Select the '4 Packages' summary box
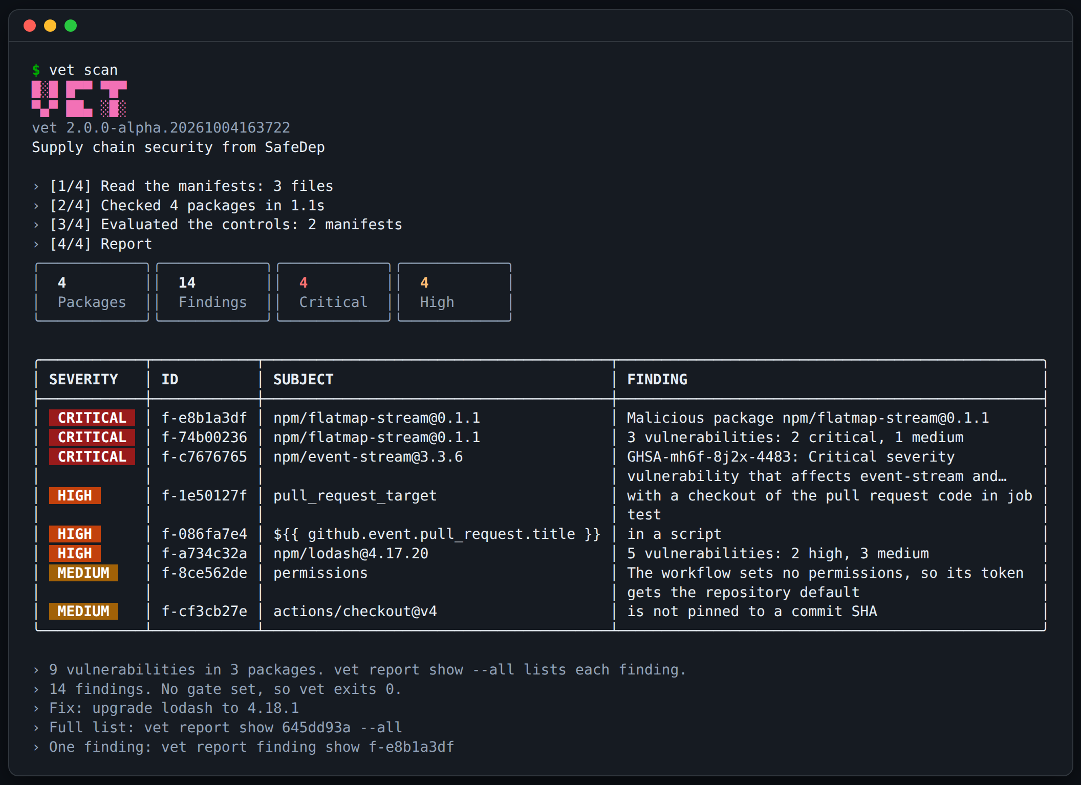1081x785 pixels. (92, 292)
